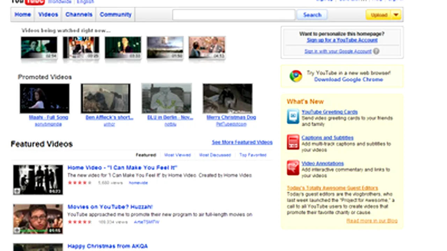Switch to the Most Viewed tab
Viewport: 447px width, 251px height.
[x=177, y=155]
